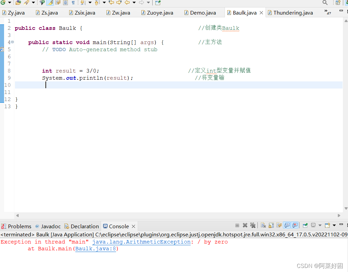Open the Display Selected Console dropdown
Image resolution: width=348 pixels, height=272 pixels.
pos(320,226)
